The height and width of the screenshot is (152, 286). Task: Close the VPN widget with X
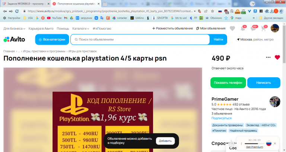[x=275, y=143]
